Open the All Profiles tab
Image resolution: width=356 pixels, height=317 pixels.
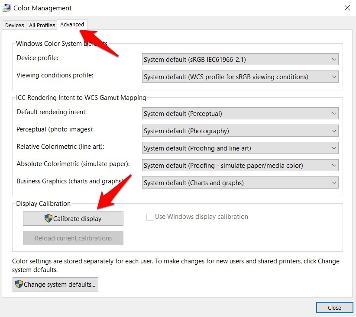coord(42,25)
